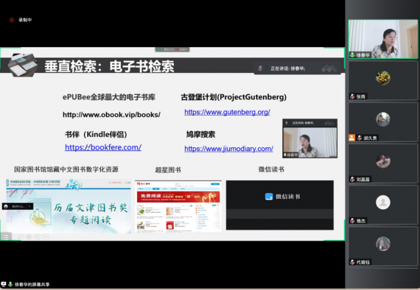The image size is (420, 290).
Task: Click the 古登堡计划(ProjectGutenberg) heading
Action: pos(233,97)
